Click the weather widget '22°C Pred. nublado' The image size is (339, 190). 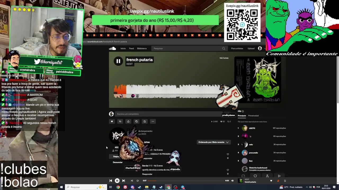[291, 187]
